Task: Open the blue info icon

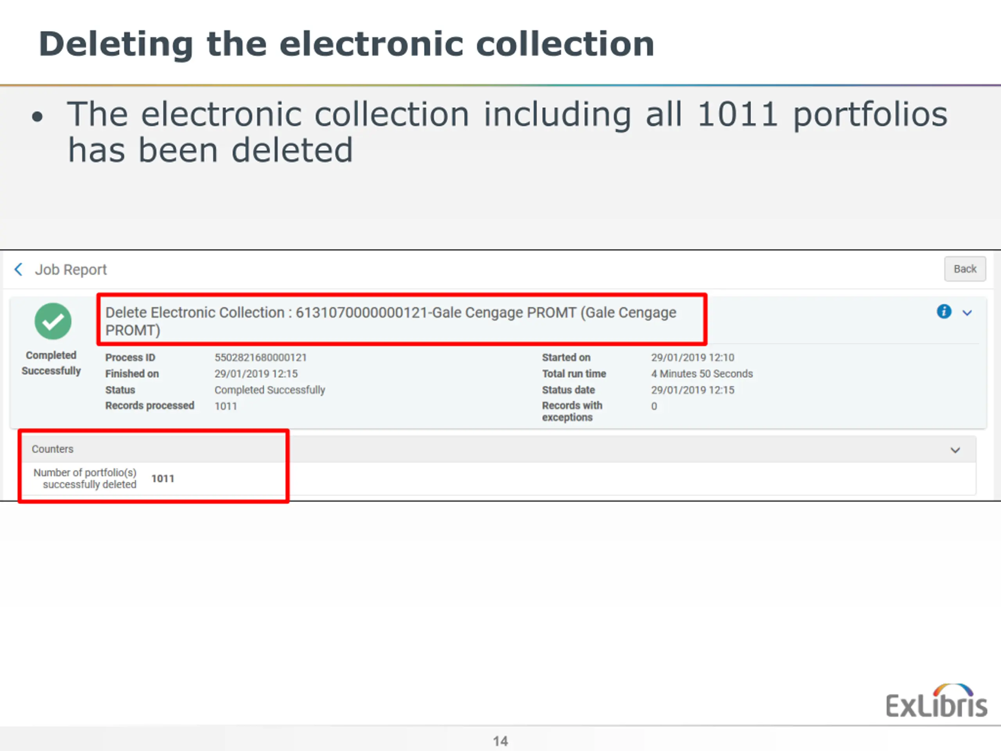Action: point(944,311)
